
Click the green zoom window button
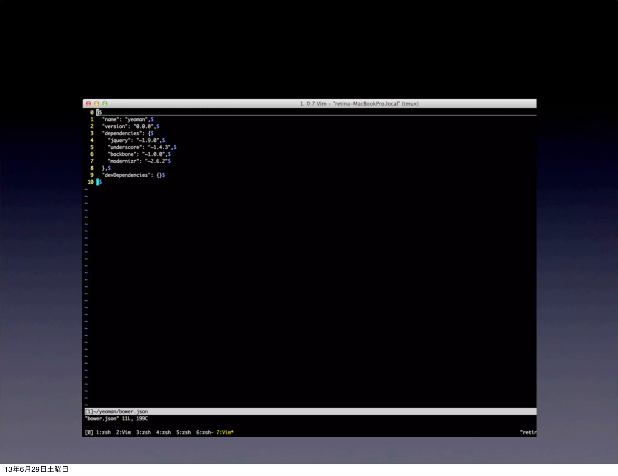coord(105,104)
